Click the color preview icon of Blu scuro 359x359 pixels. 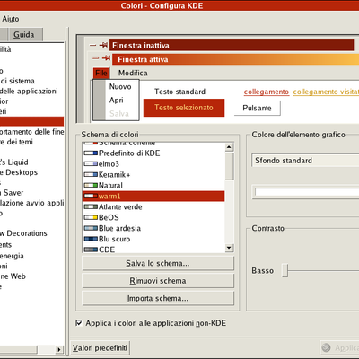[91, 239]
